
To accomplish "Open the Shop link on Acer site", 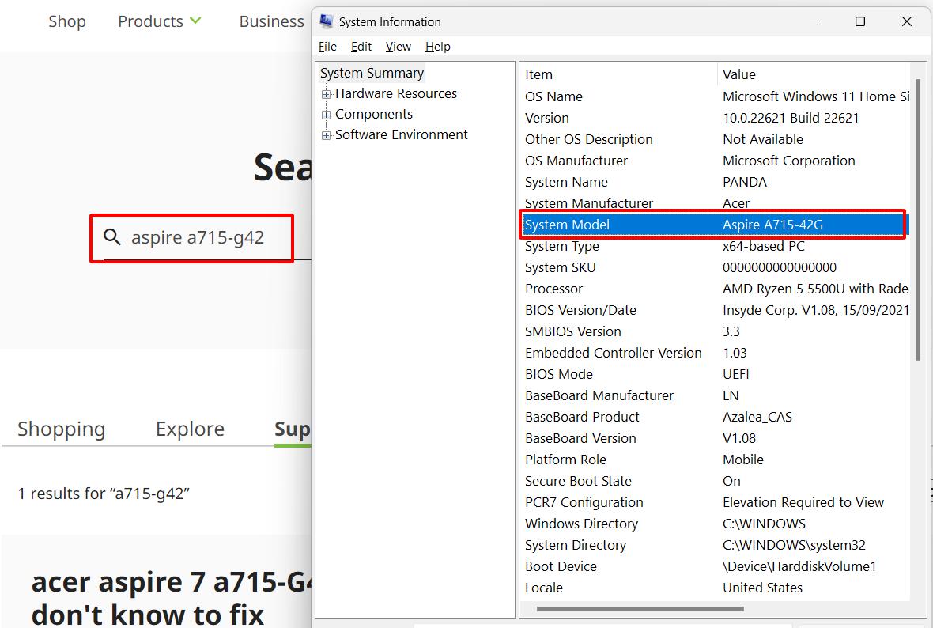I will pos(67,21).
